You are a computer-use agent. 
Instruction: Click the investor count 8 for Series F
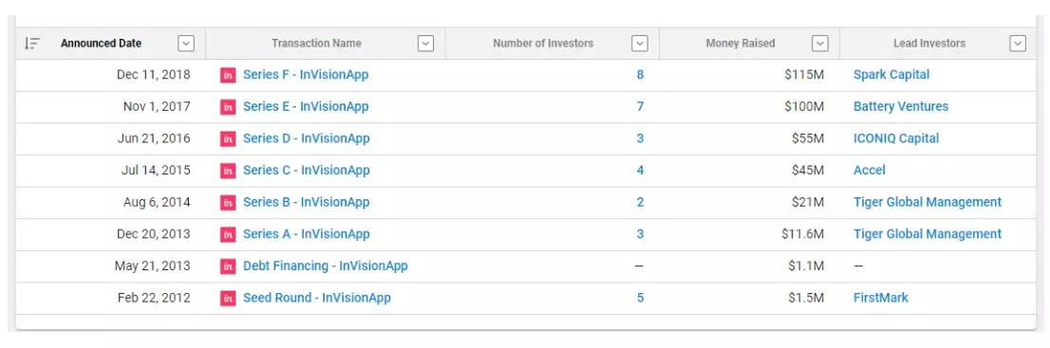click(640, 74)
